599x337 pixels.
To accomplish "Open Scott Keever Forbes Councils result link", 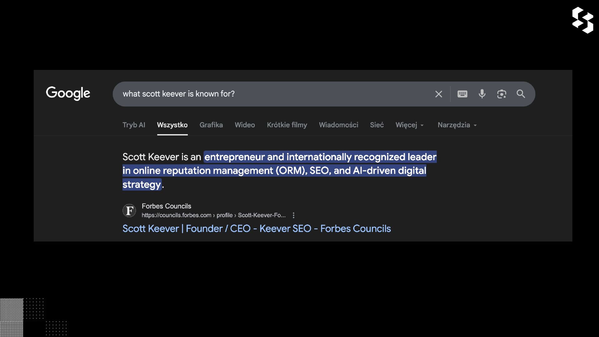I will (x=256, y=229).
